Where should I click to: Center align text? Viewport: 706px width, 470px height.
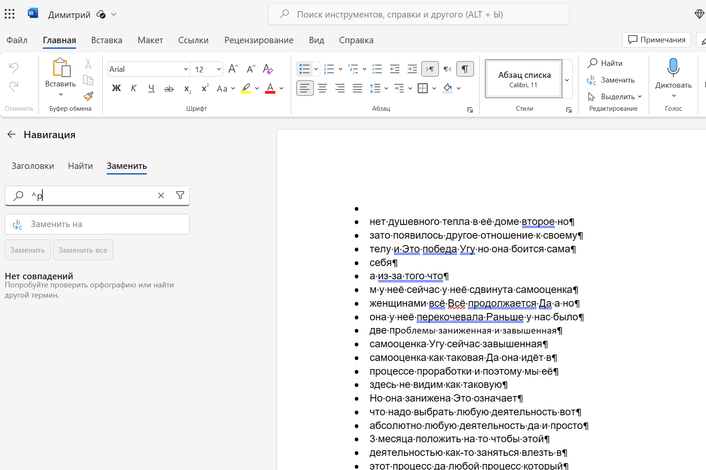click(322, 88)
